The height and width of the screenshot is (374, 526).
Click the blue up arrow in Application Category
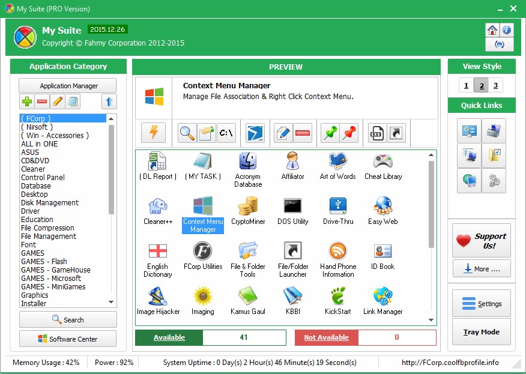[109, 101]
